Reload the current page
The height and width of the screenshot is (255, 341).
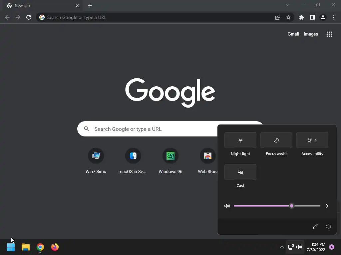[29, 17]
